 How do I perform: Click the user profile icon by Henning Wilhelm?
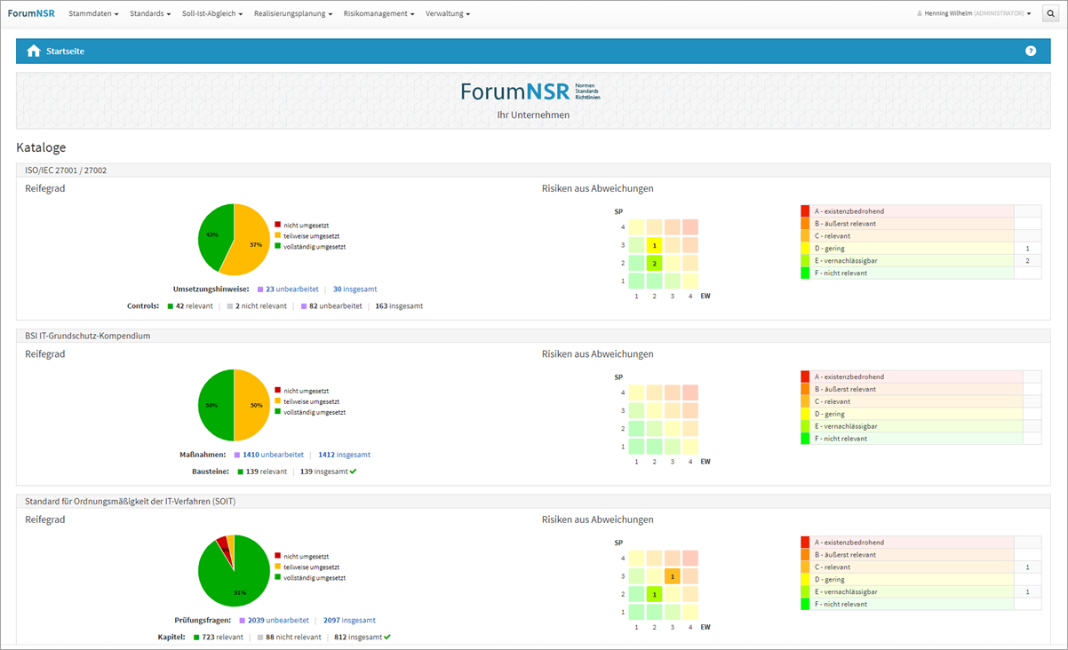tap(920, 14)
